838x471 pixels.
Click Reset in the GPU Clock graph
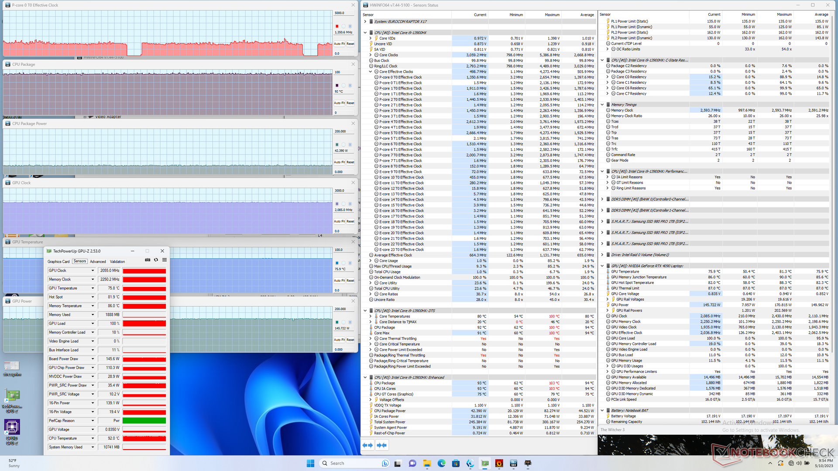(x=350, y=221)
